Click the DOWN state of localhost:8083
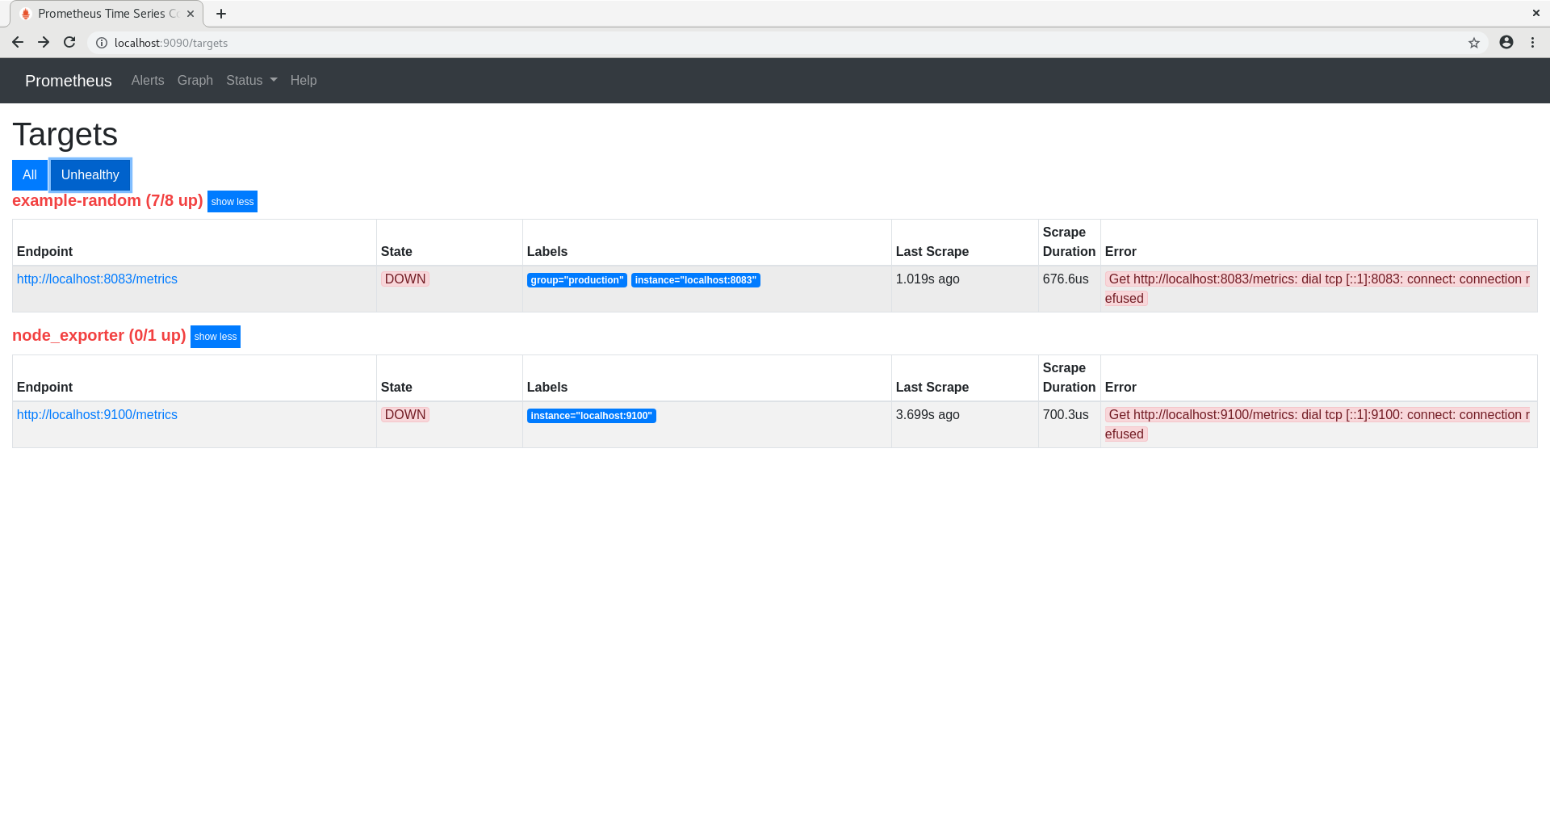The height and width of the screenshot is (822, 1550). [405, 279]
